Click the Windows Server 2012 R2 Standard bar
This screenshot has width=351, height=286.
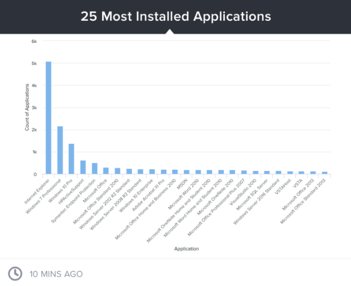[129, 171]
